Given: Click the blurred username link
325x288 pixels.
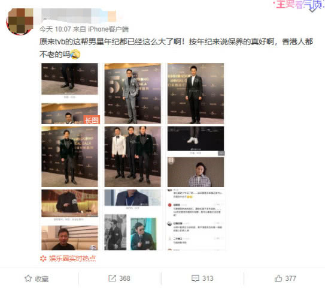Looking at the screenshot, I should coord(79,16).
